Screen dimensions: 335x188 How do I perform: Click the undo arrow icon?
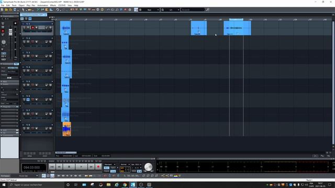tap(58, 9)
